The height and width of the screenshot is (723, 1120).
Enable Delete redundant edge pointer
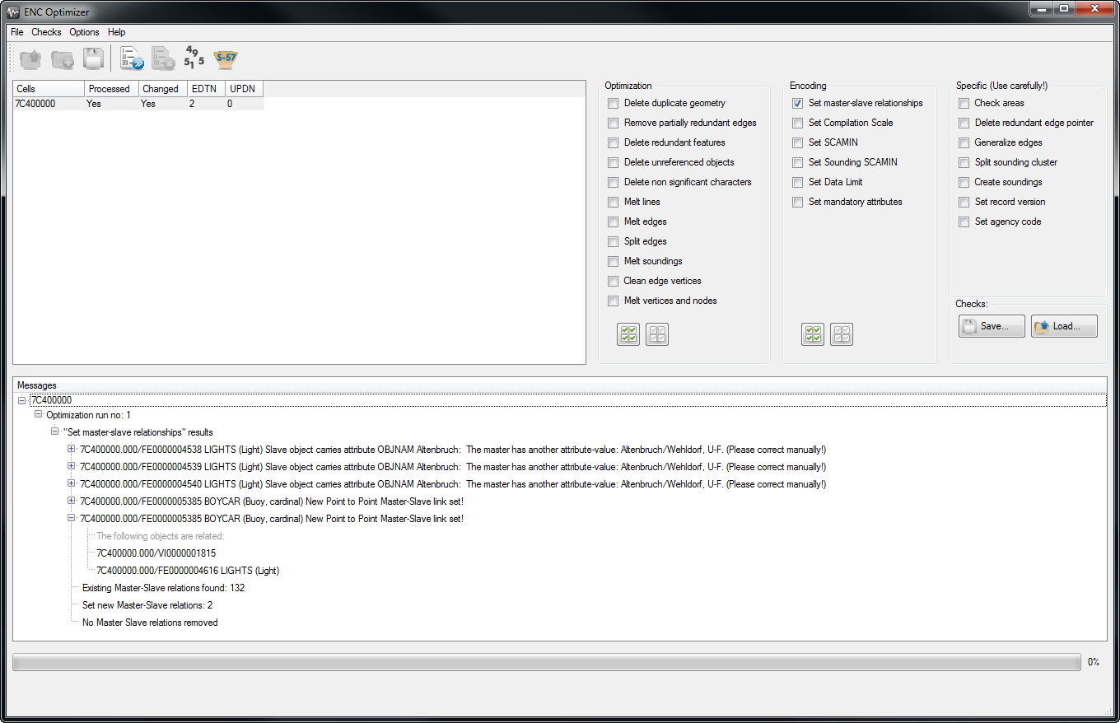[x=964, y=123]
